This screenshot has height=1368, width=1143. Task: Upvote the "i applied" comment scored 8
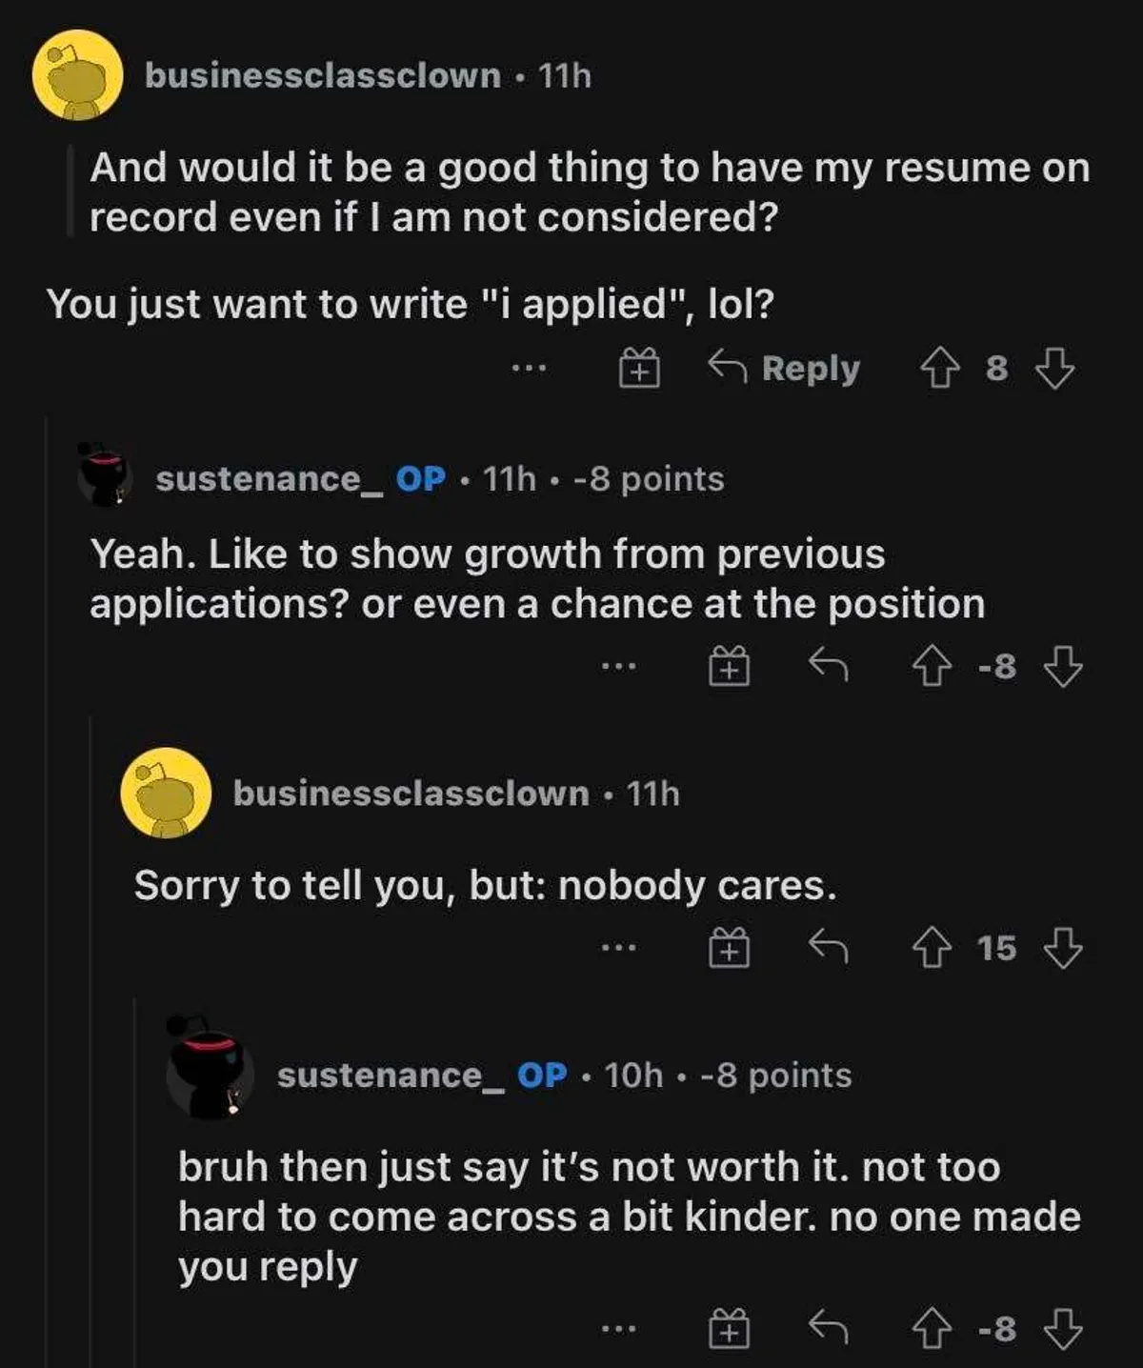tap(939, 368)
